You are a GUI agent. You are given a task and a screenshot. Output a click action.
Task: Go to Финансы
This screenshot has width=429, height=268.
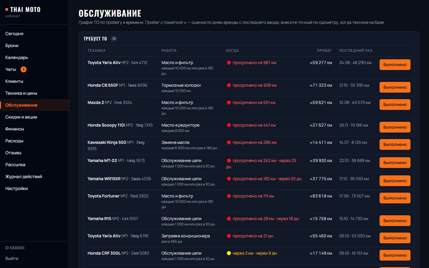(34, 129)
